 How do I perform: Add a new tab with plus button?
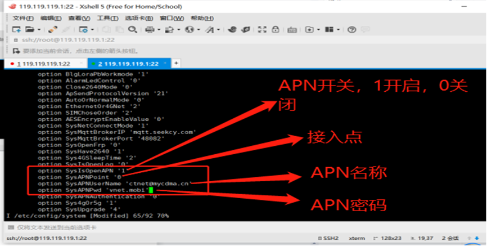(176, 63)
